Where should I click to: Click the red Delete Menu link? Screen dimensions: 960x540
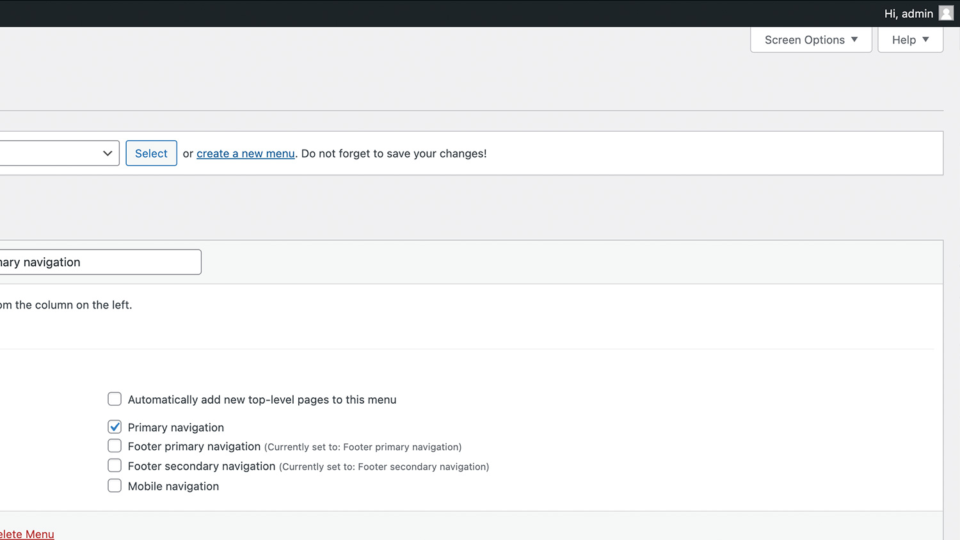click(27, 534)
